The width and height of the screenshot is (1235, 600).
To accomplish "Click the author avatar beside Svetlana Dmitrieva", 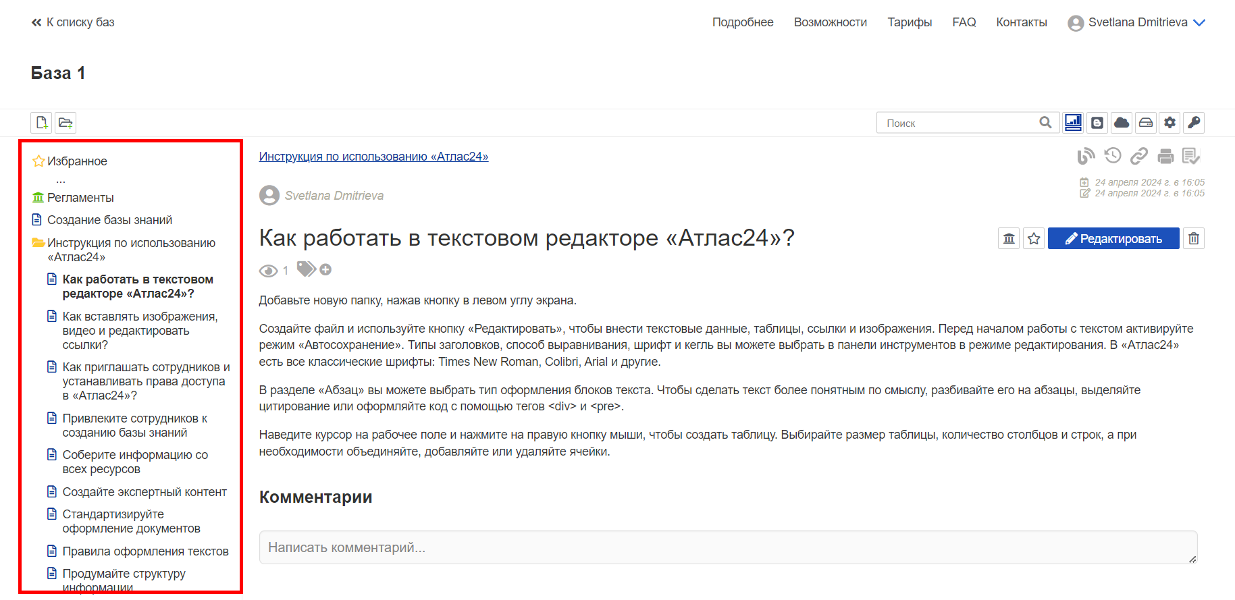I will pos(269,196).
